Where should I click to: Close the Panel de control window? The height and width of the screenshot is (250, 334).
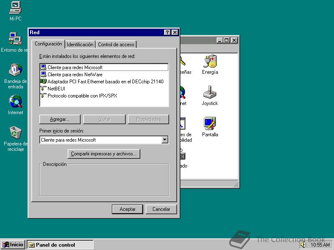pos(234,40)
